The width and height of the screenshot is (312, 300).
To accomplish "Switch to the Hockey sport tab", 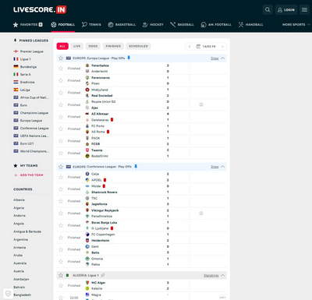I will 153,24.
